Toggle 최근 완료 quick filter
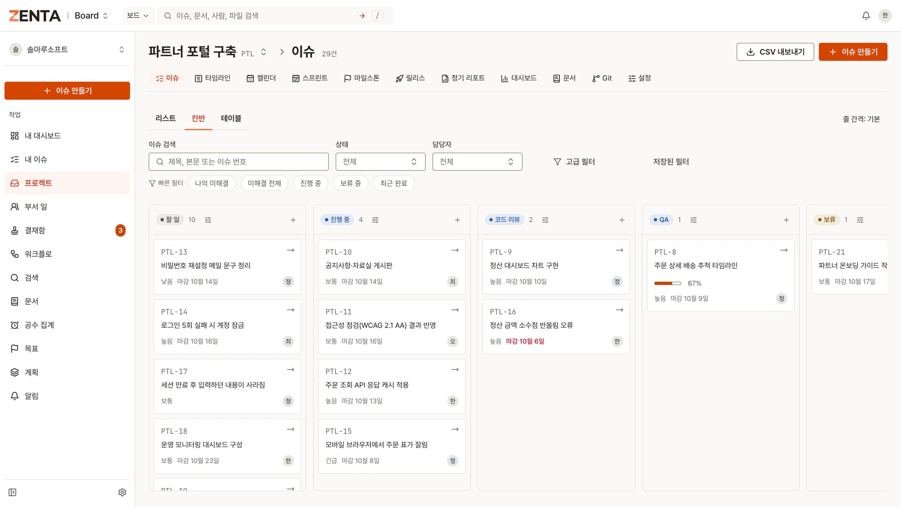The width and height of the screenshot is (901, 507). [393, 183]
